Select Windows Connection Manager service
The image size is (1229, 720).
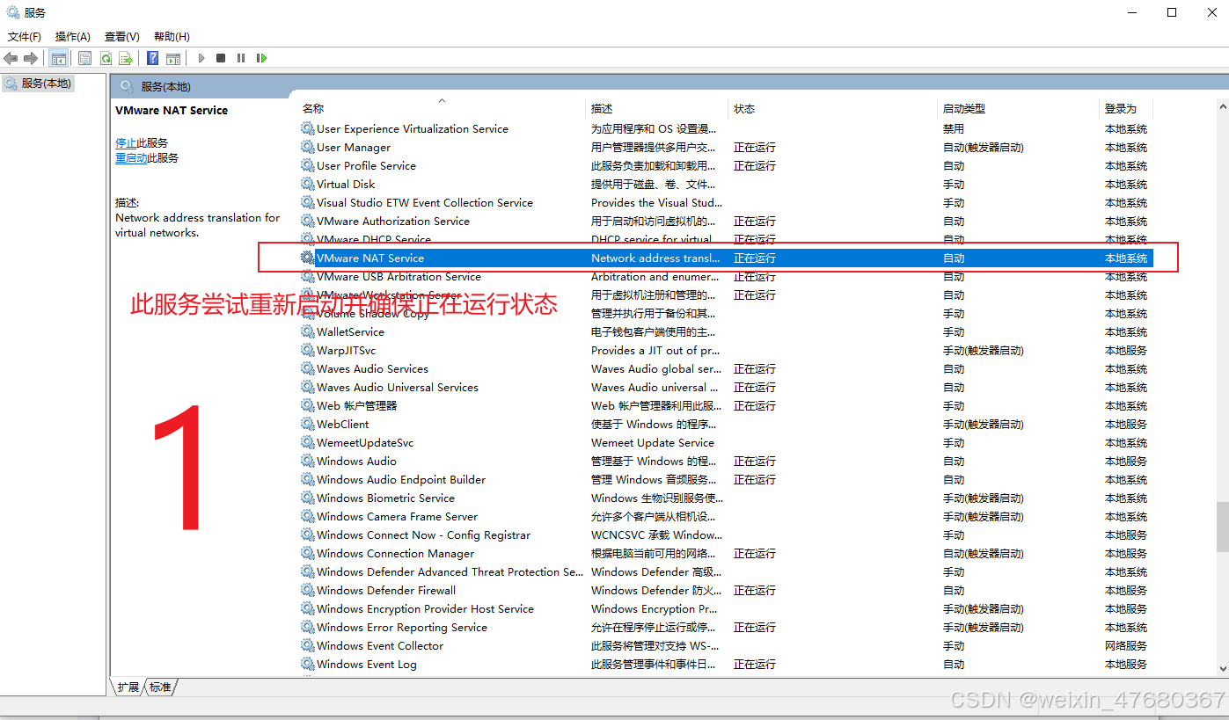(726, 553)
